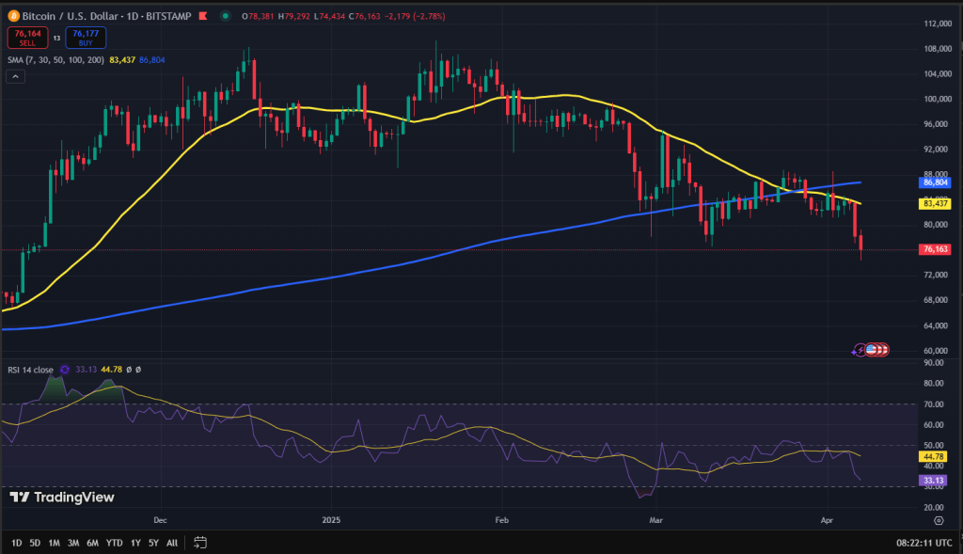Click the lightning bolt event marker icon

859,350
